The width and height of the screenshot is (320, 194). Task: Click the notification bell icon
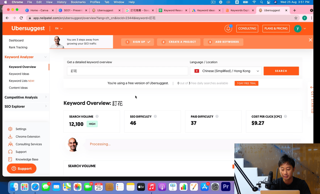coord(228,29)
